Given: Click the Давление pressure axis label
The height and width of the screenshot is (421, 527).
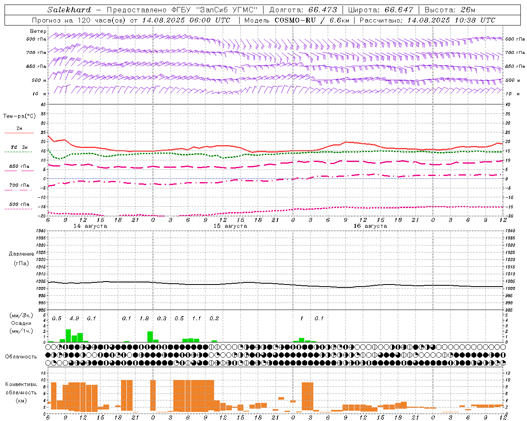Looking at the screenshot, I should point(21,254).
